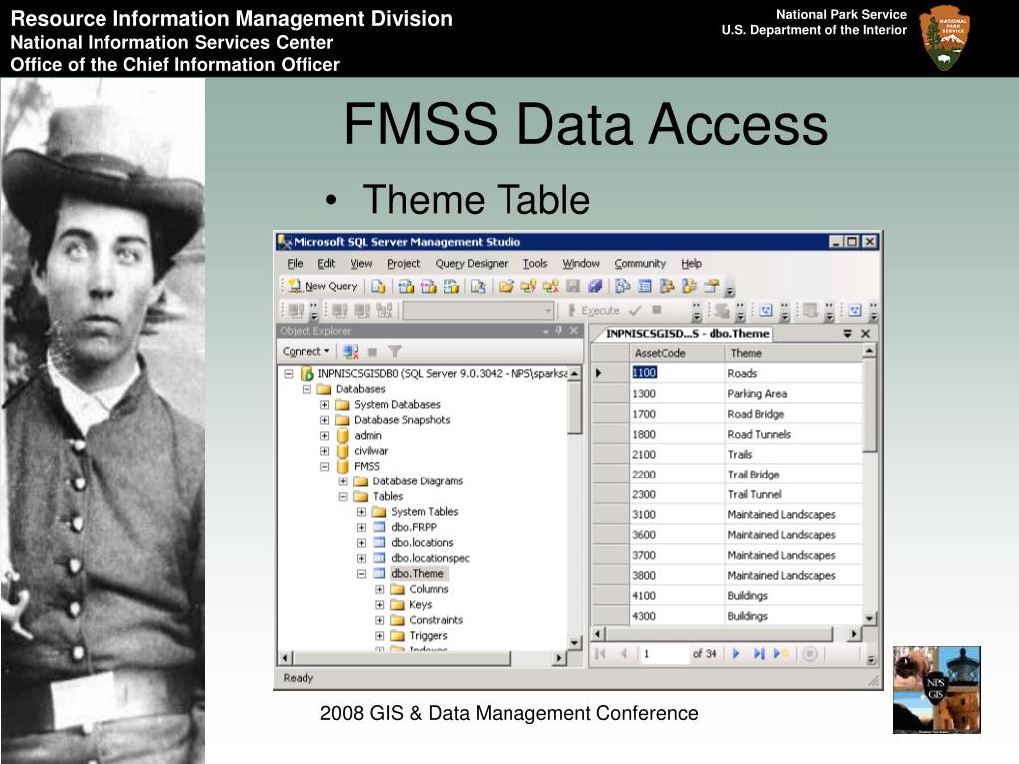1019x764 pixels.
Task: Click the Save All icon
Action: point(595,286)
